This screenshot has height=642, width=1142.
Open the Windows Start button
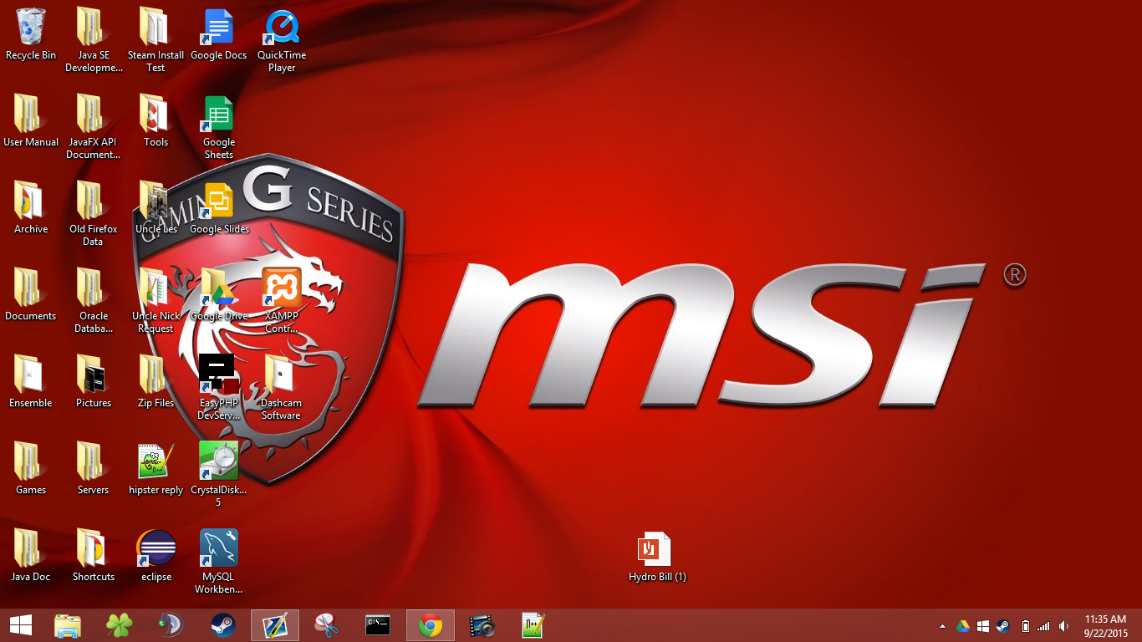pyautogui.click(x=21, y=625)
